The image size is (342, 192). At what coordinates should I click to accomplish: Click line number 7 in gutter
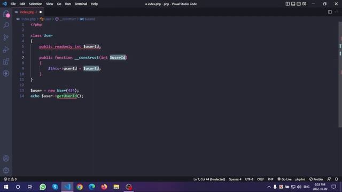coord(23,58)
